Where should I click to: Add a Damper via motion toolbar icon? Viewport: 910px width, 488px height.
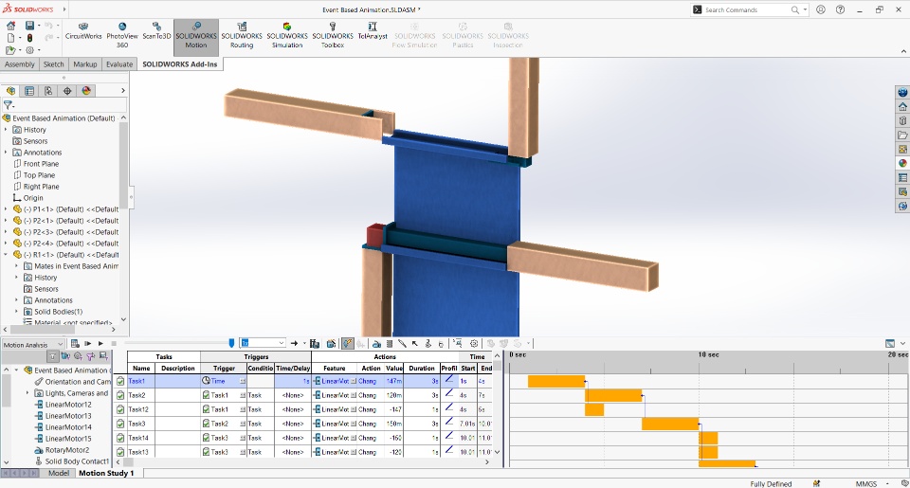[x=402, y=344]
